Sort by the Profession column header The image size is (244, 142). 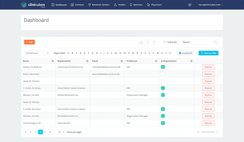click(132, 61)
